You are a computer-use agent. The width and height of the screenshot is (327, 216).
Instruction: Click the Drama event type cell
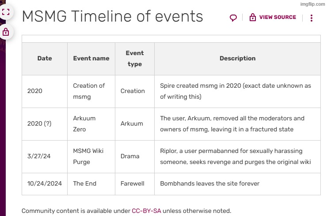(x=130, y=156)
